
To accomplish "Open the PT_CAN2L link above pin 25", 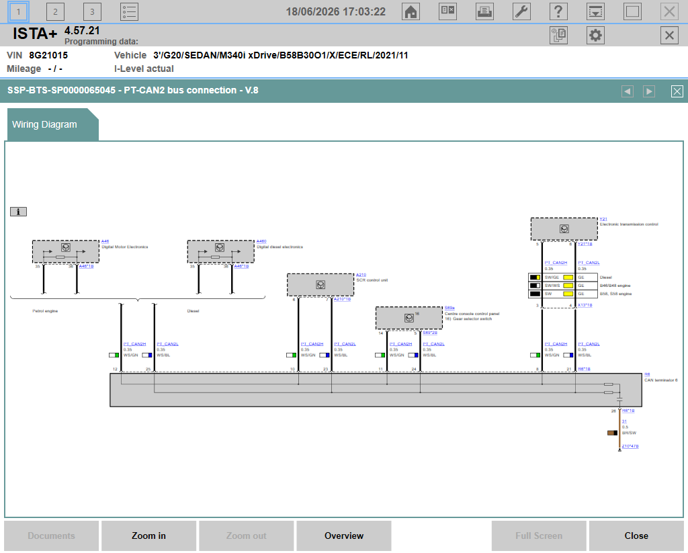I will pyautogui.click(x=167, y=344).
